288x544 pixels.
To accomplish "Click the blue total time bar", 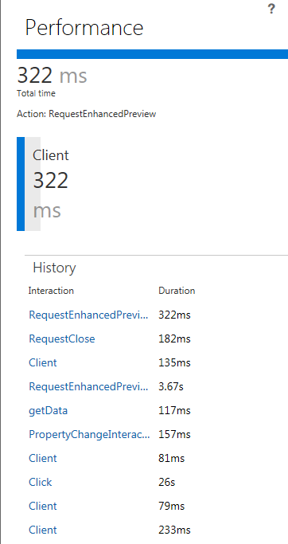I will tap(152, 54).
